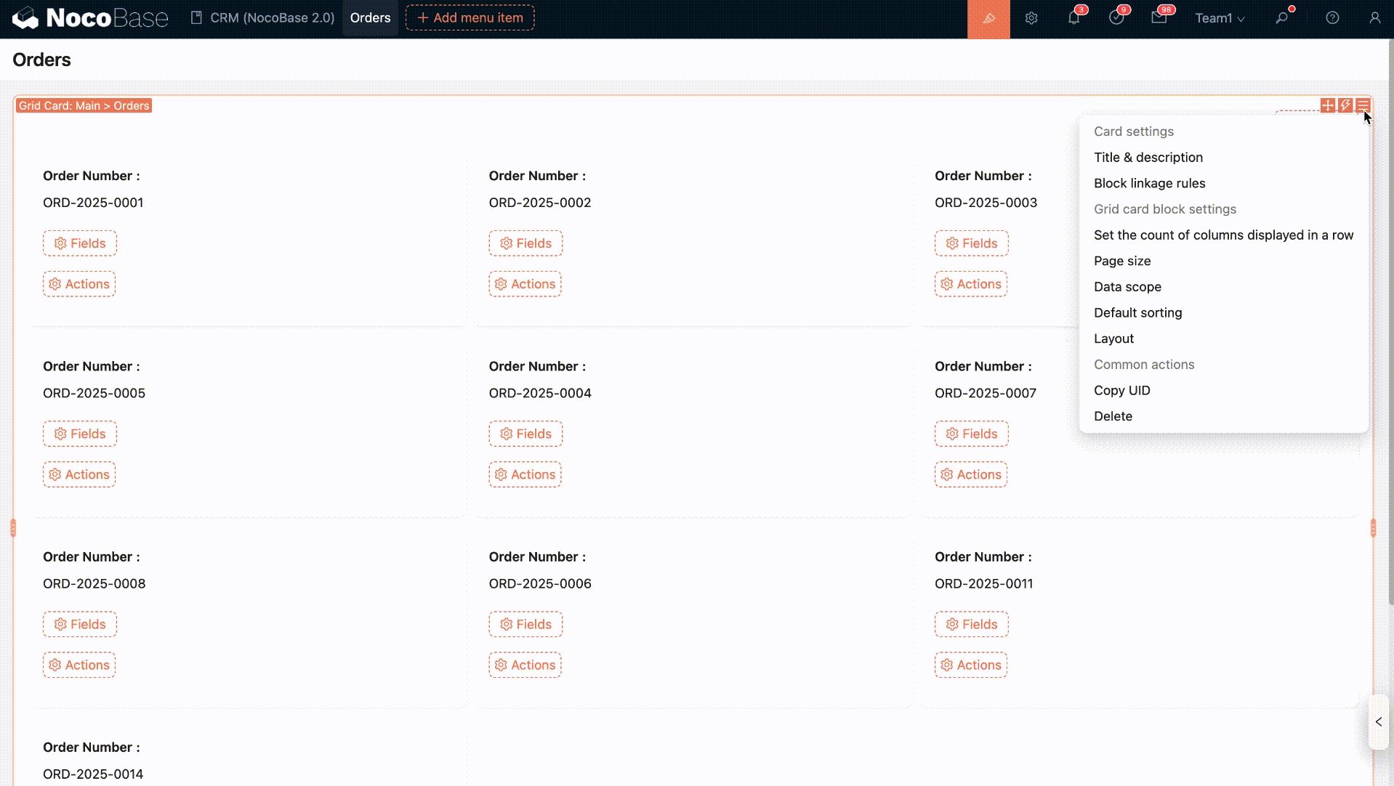Open the Layout setting
Screen dimensions: 1394x786
click(1113, 339)
